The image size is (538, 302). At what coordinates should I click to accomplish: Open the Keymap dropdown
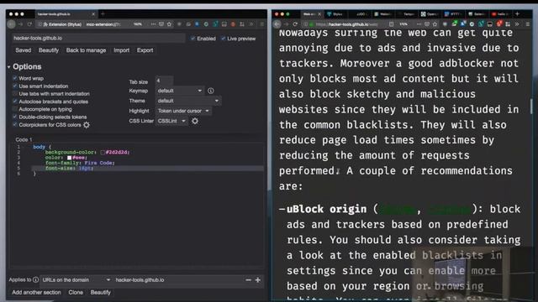179,91
